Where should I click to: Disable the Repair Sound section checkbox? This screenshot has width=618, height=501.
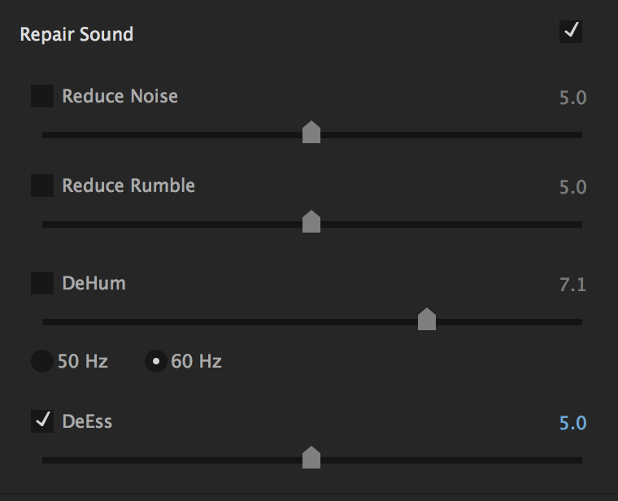pos(571,32)
